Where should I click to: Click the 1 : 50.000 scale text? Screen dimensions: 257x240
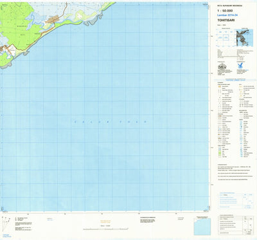tap(225, 11)
